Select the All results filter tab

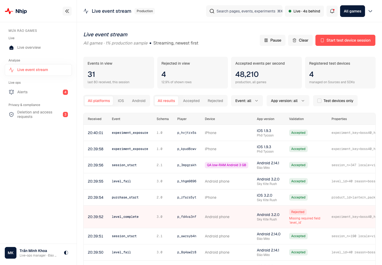166,101
